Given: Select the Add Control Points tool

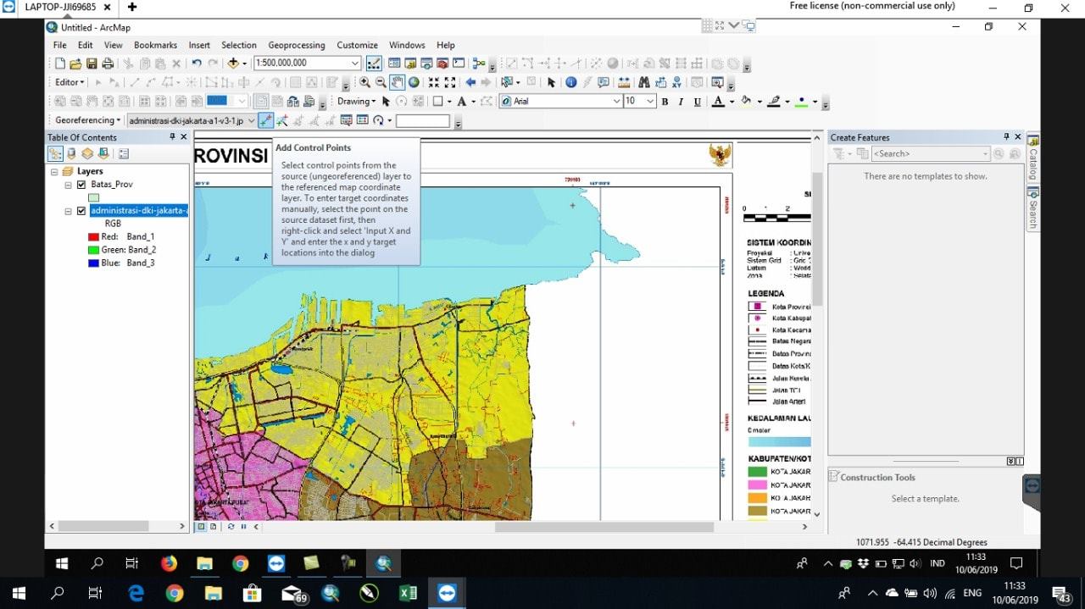Looking at the screenshot, I should [266, 120].
